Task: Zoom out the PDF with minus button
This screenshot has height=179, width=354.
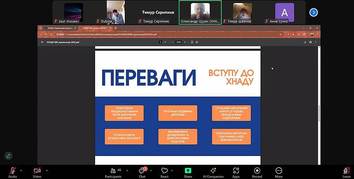Action: point(173,42)
